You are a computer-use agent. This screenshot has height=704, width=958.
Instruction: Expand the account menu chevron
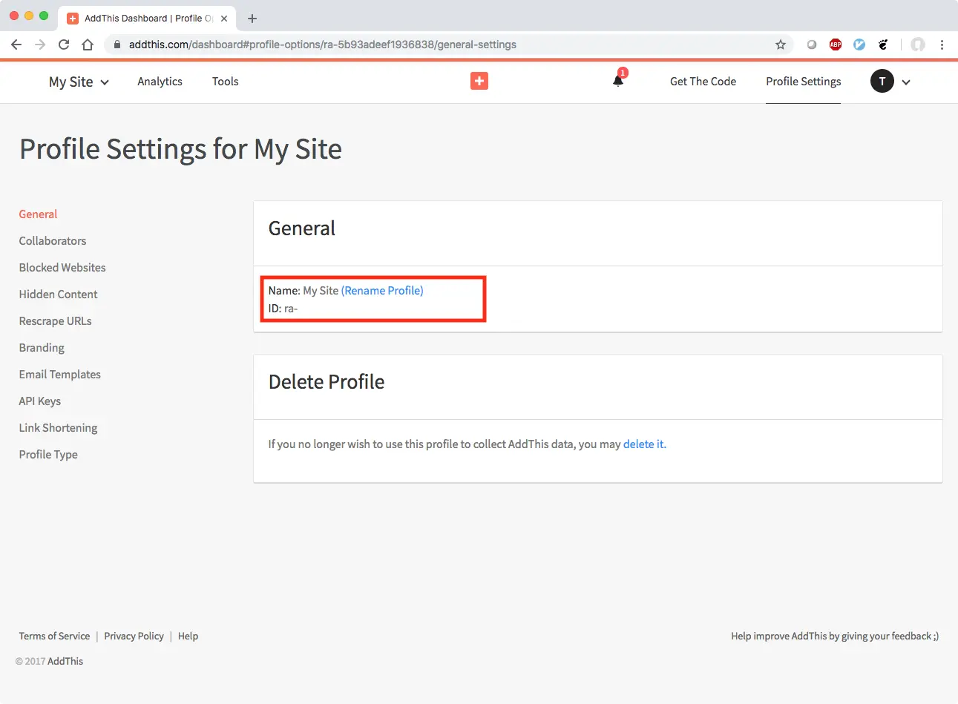pyautogui.click(x=906, y=82)
